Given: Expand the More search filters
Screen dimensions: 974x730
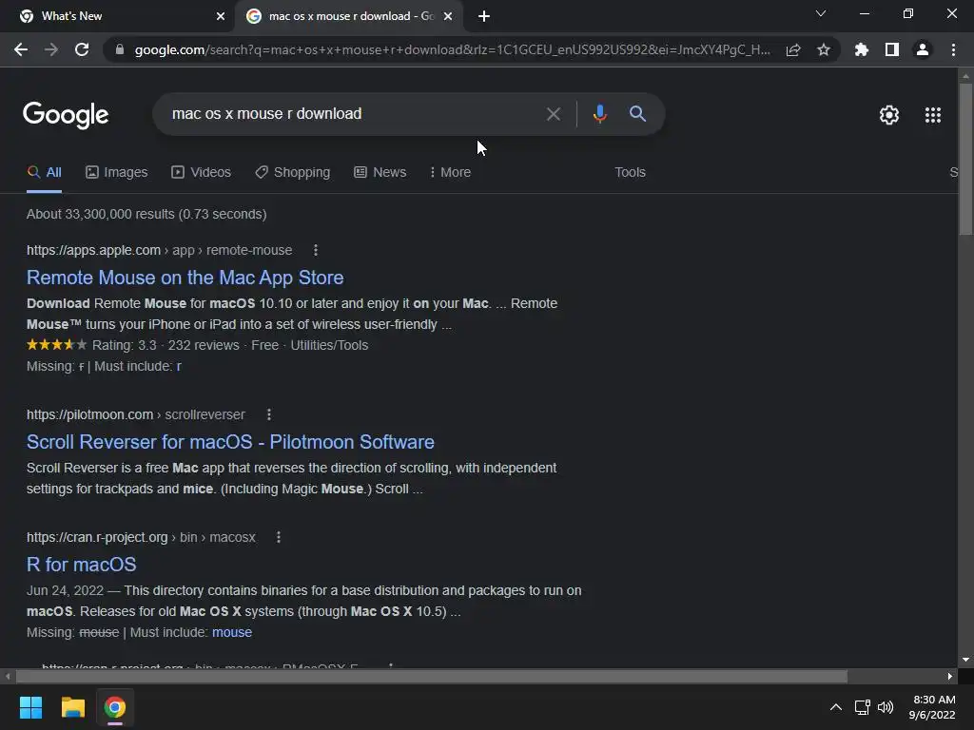Looking at the screenshot, I should [450, 173].
